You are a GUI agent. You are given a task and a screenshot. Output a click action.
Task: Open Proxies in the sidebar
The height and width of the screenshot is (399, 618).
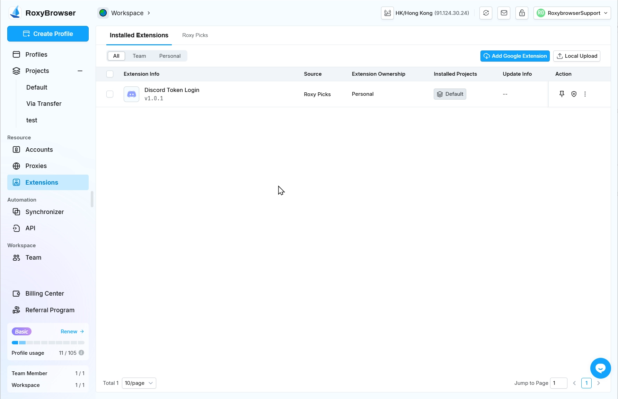pyautogui.click(x=36, y=166)
